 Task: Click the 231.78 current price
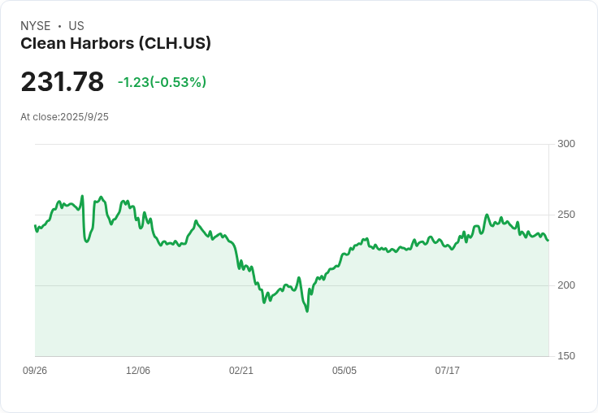point(63,81)
